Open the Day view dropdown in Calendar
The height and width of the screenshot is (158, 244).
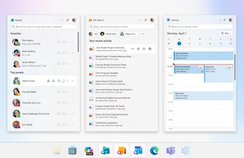click(226, 33)
